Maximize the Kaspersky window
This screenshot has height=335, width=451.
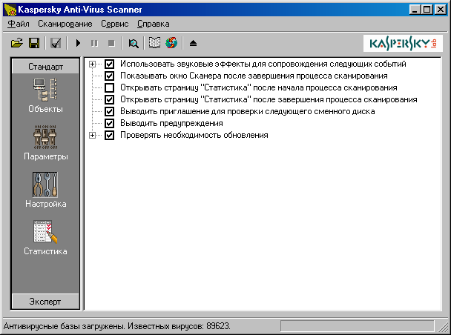coord(427,10)
